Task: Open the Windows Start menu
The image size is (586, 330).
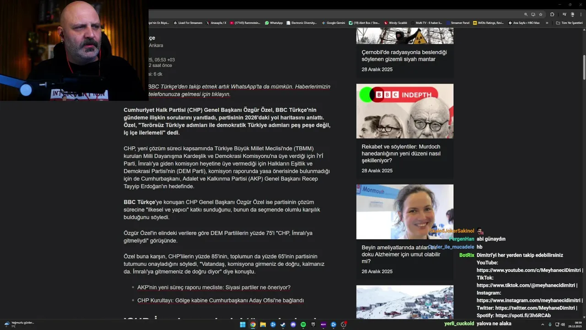Action: tap(243, 324)
